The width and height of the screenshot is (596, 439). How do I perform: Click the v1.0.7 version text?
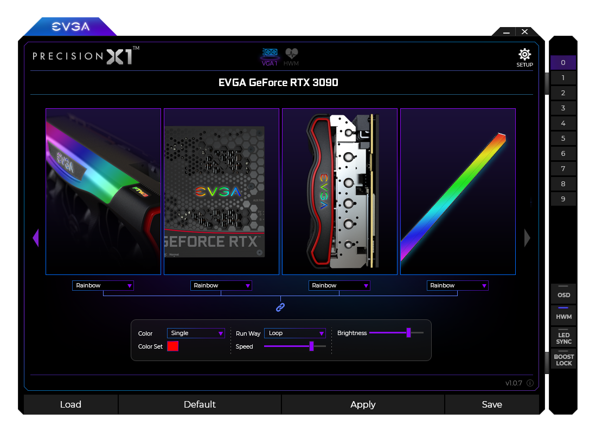coord(514,383)
